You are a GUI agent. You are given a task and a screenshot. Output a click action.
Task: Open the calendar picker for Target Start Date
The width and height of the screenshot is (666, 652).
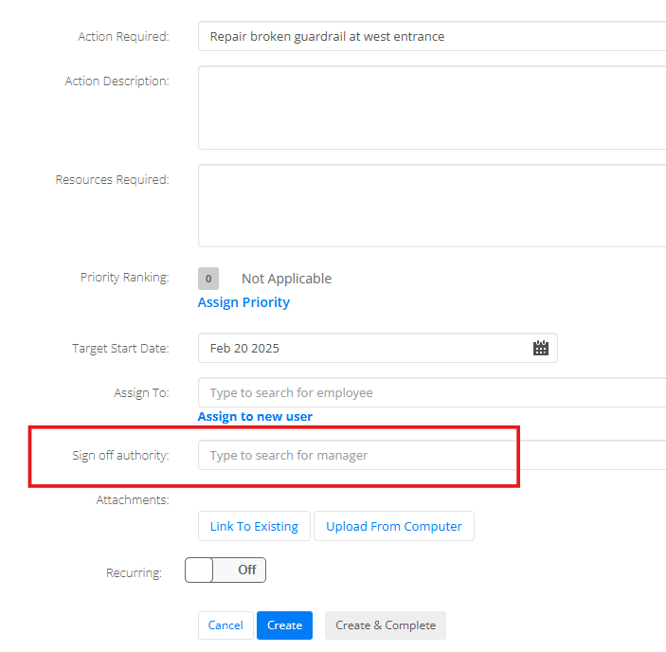[540, 348]
